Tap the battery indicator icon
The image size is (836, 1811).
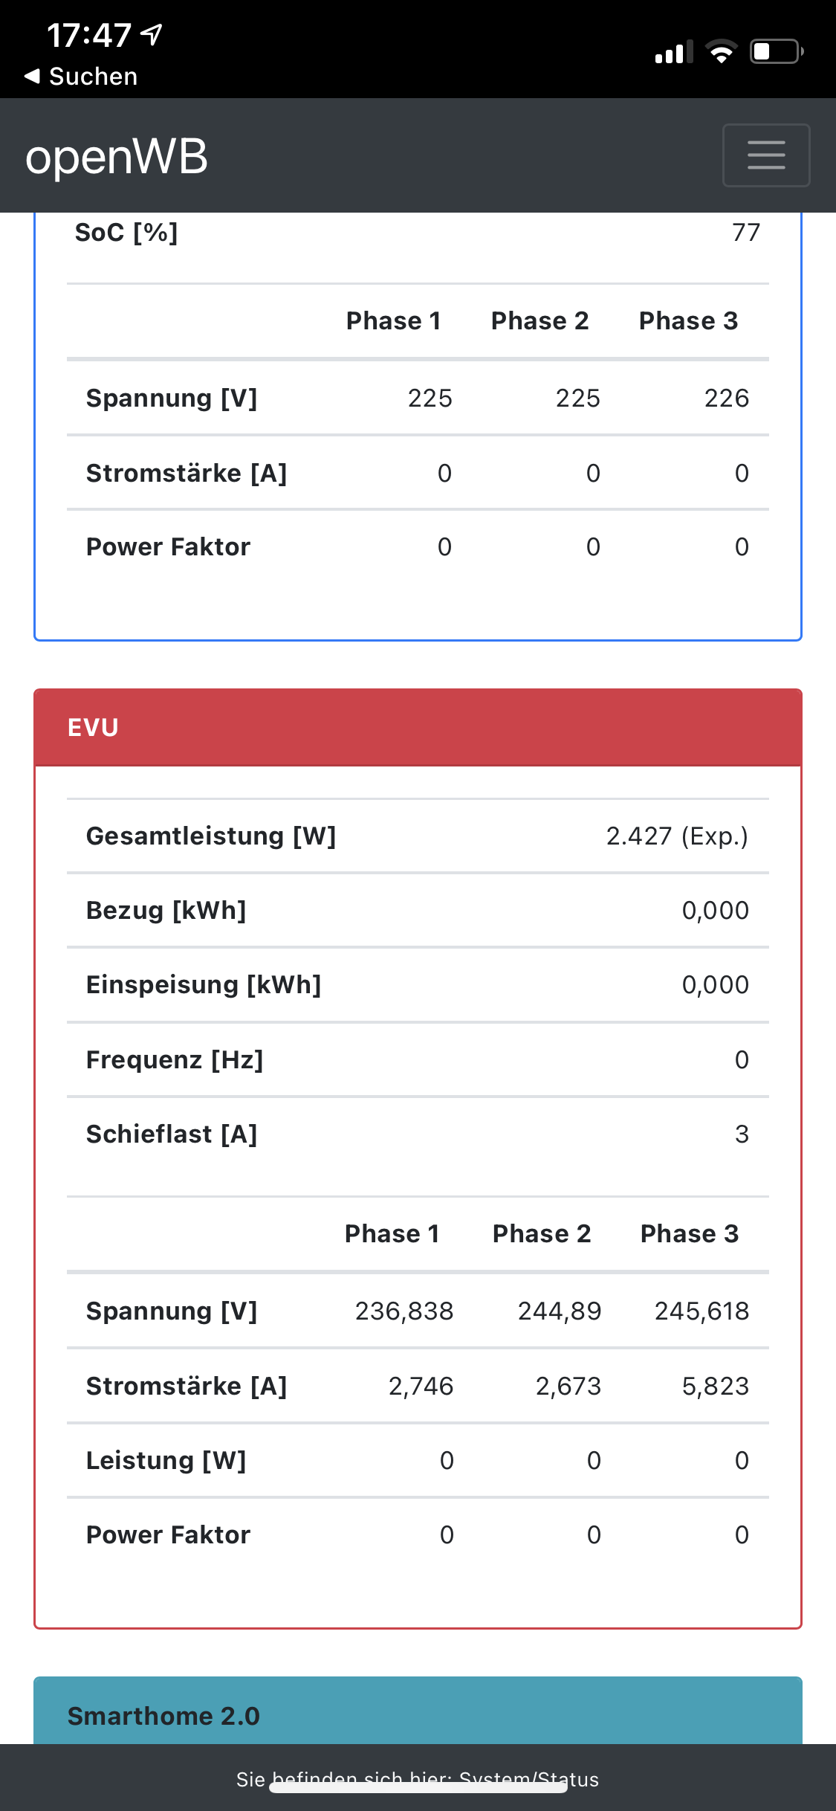[x=776, y=52]
